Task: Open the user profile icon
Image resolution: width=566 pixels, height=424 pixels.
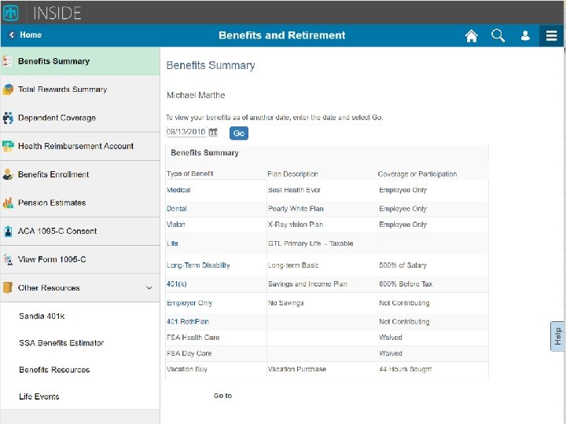Action: click(525, 35)
